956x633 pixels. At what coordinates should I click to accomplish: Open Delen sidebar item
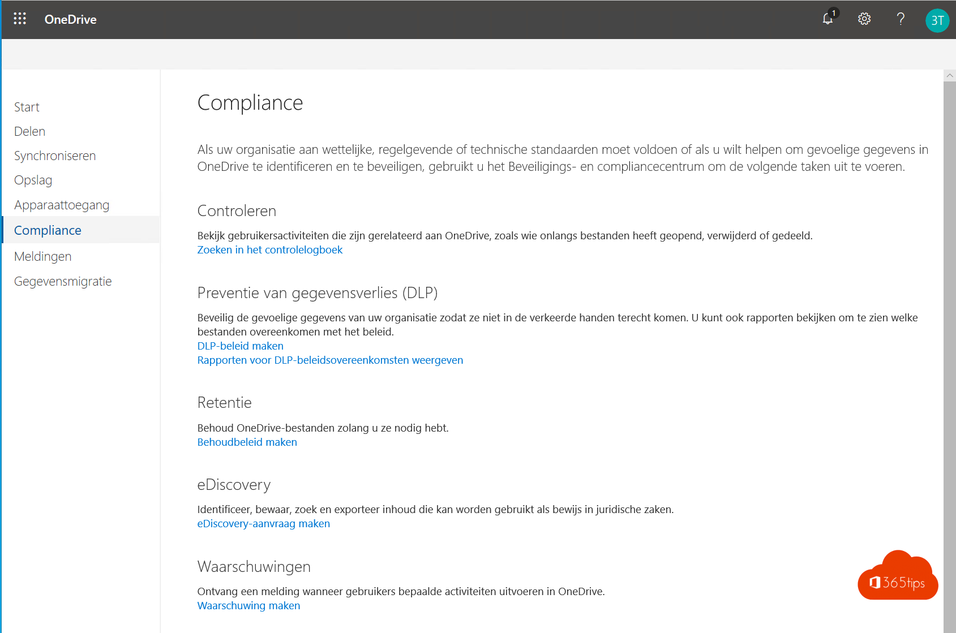[x=29, y=131]
